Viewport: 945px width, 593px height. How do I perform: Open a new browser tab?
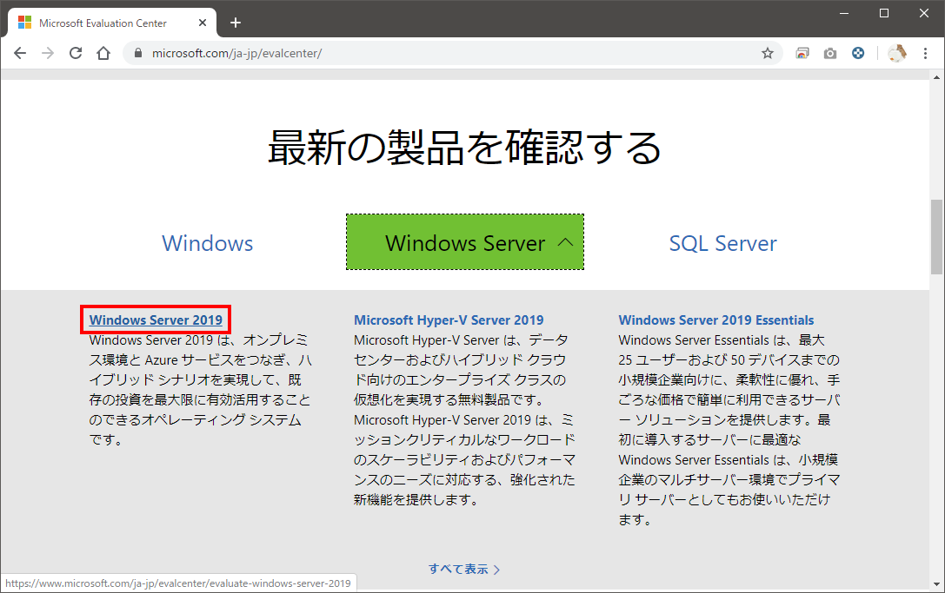click(235, 23)
